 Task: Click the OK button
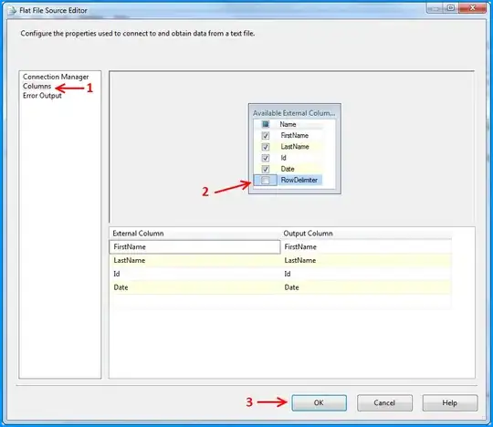(x=320, y=402)
